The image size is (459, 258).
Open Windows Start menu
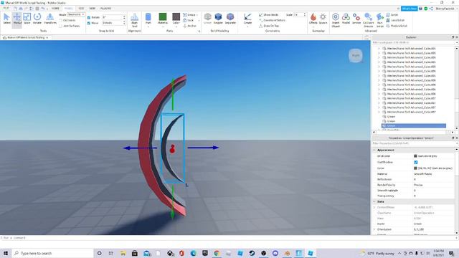point(6,253)
